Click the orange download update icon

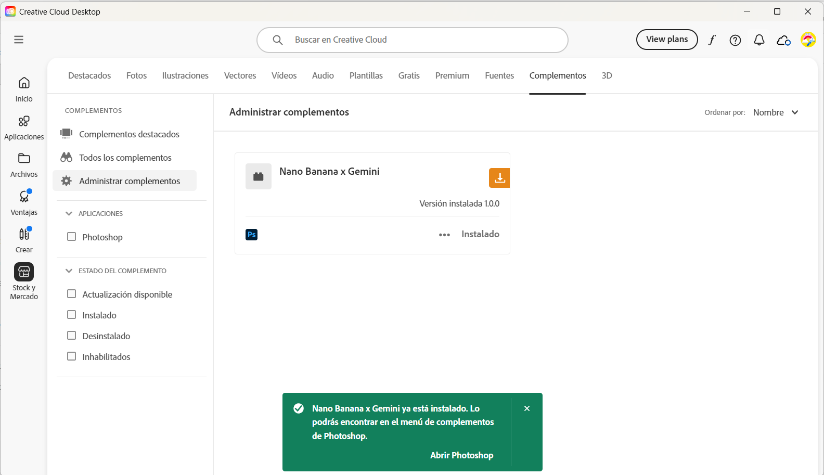[x=499, y=178]
